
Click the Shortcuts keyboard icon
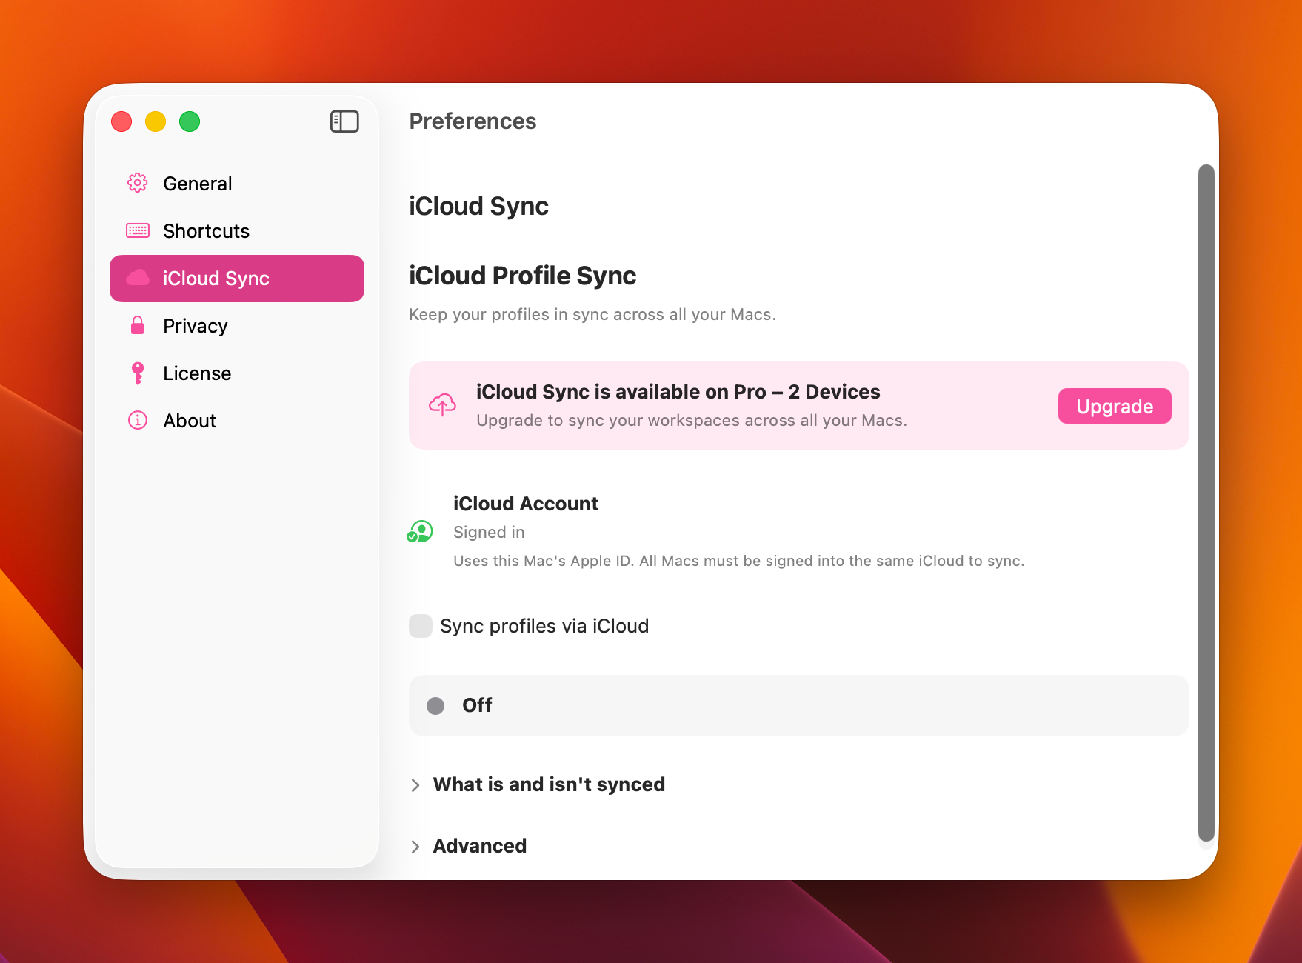coord(138,230)
